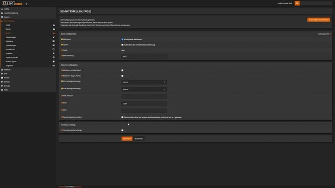Screen dimensions: 335x188
Task: Click the icon beside Virtuelle IPs
Action: [53, 50]
